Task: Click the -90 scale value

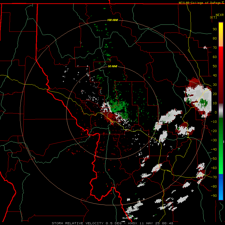Action: pos(214,196)
